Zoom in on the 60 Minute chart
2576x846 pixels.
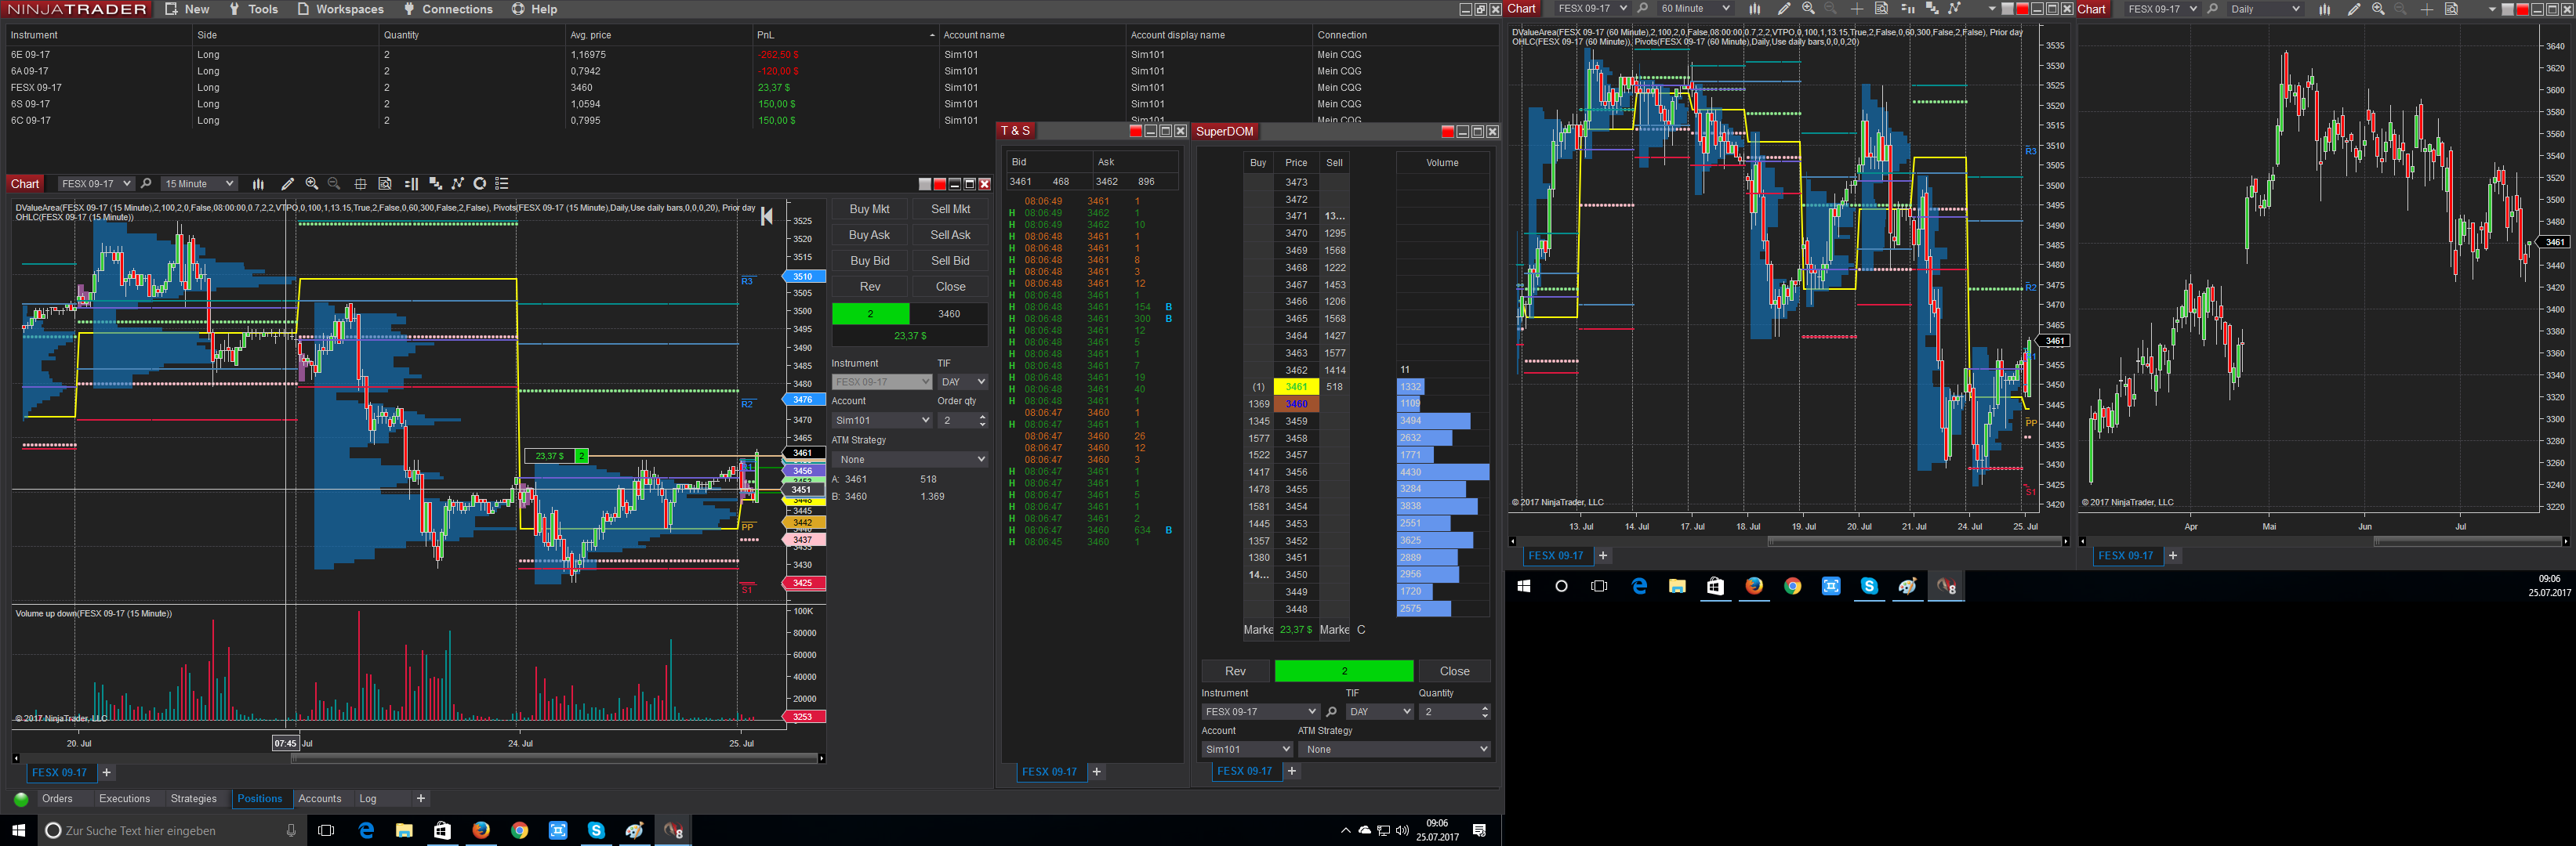click(x=1808, y=9)
